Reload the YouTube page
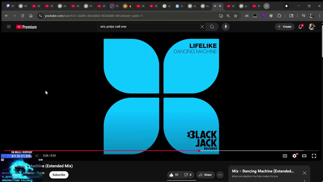 (22, 16)
